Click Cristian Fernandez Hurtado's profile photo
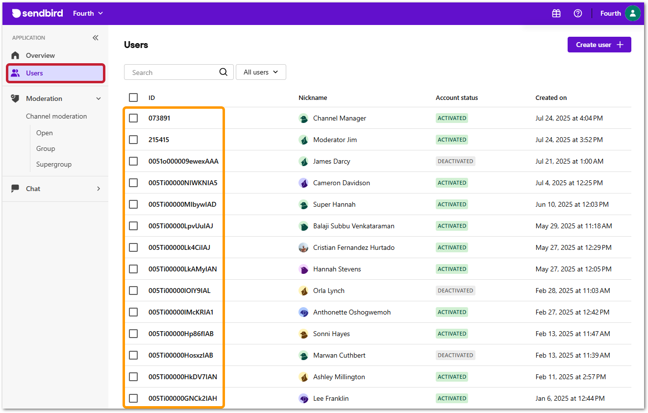Viewport: 648px width, 413px height. [303, 247]
